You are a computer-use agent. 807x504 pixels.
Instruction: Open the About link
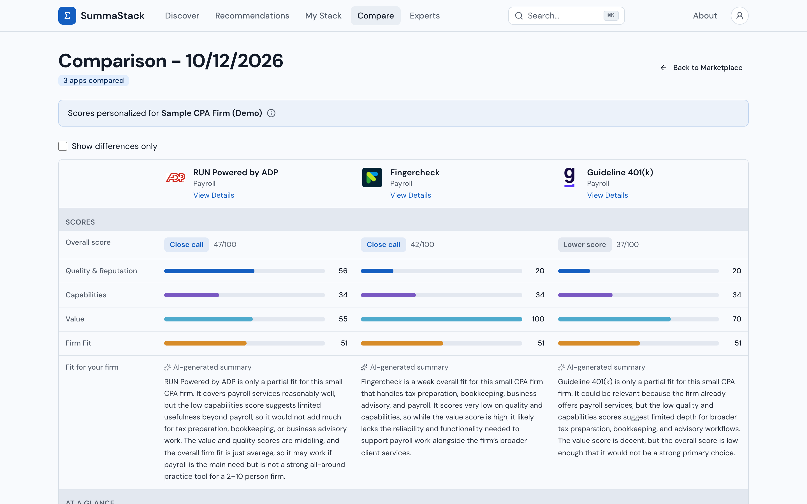click(705, 16)
